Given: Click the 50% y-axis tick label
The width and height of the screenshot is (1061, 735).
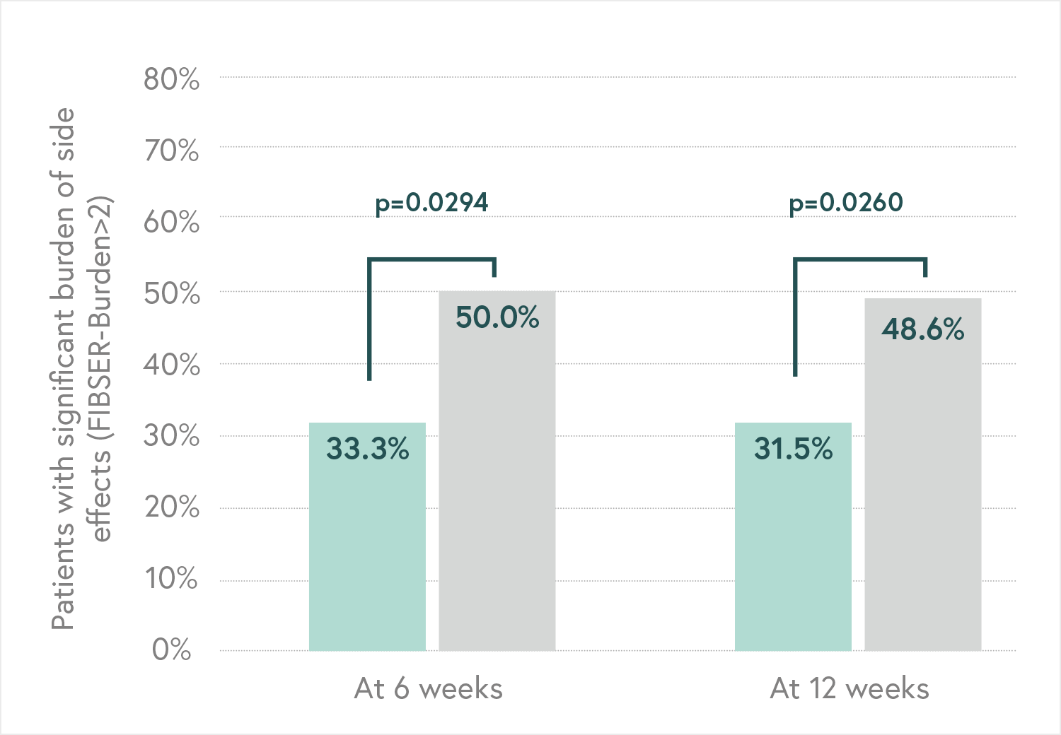Looking at the screenshot, I should [172, 293].
